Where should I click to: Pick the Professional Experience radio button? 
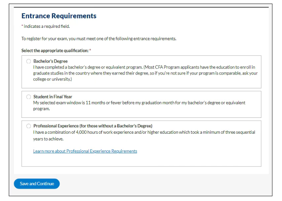28,126
